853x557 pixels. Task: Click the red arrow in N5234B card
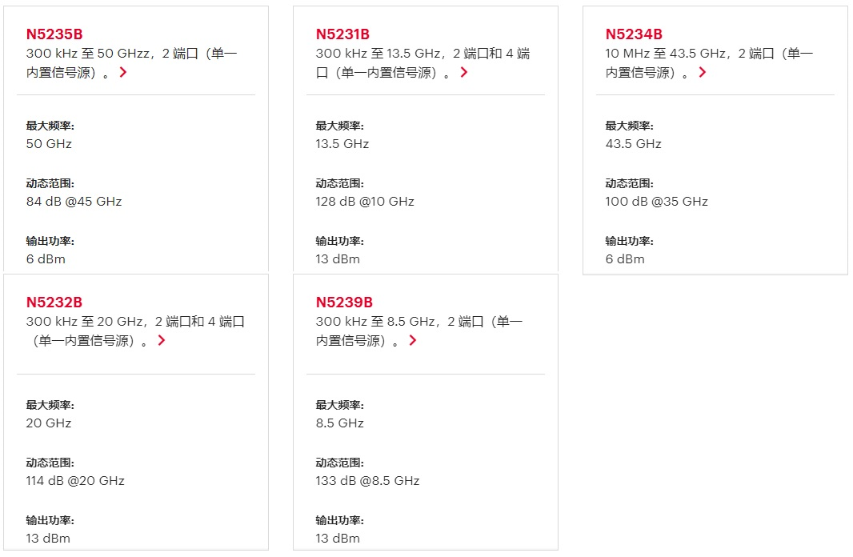[x=703, y=72]
